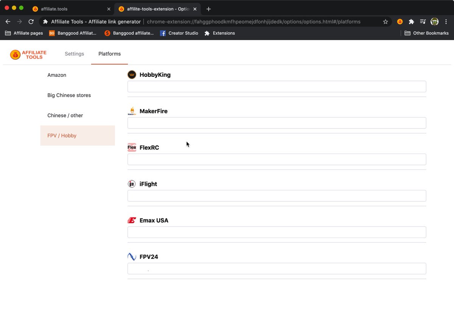
Task: Open the Affiliate pages bookmark folder
Action: (24, 33)
